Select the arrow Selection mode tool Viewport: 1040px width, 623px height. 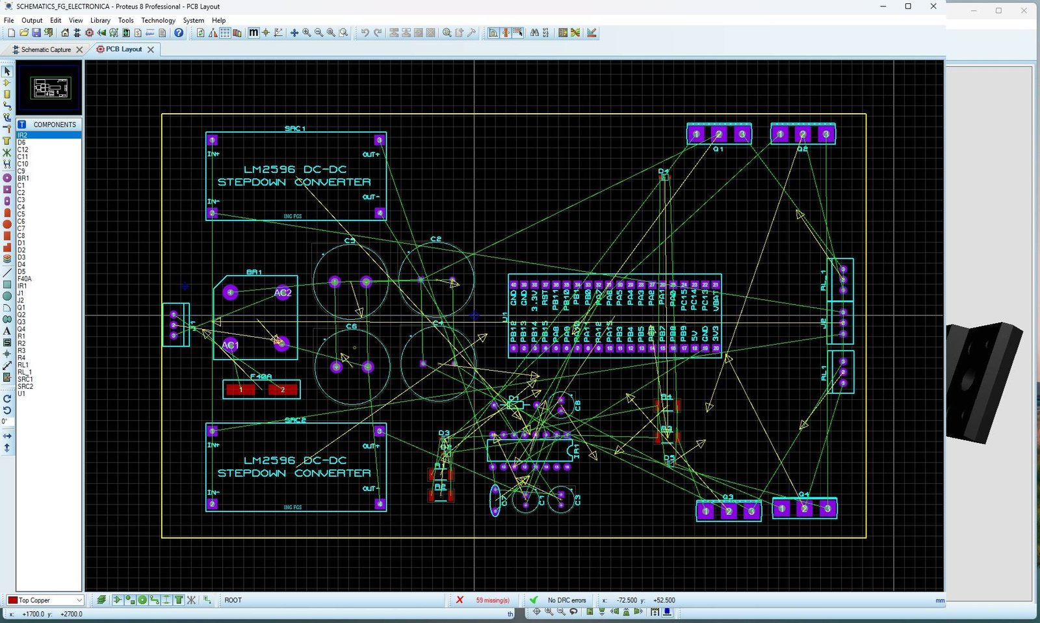[7, 72]
